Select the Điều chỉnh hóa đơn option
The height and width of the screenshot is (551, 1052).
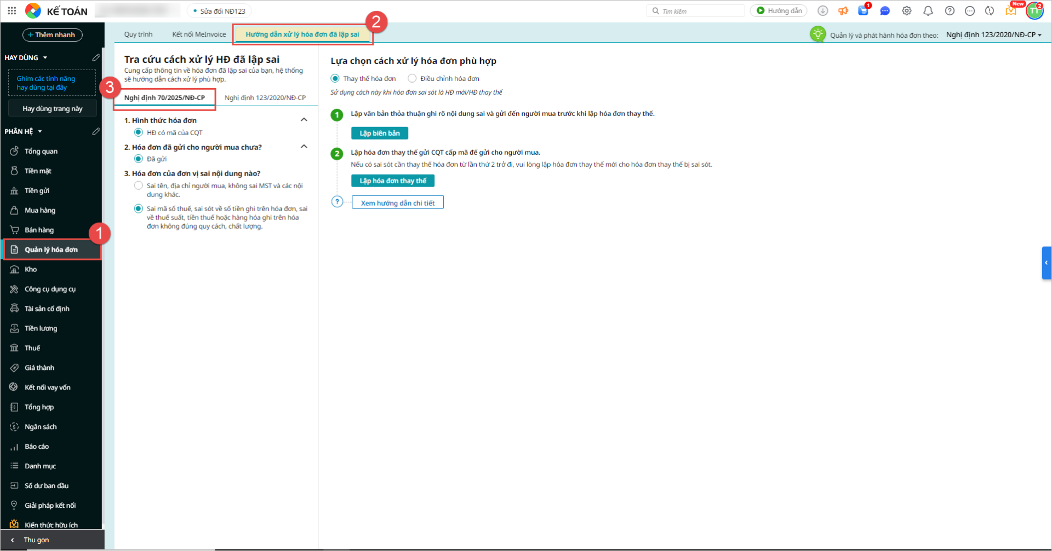pos(412,78)
